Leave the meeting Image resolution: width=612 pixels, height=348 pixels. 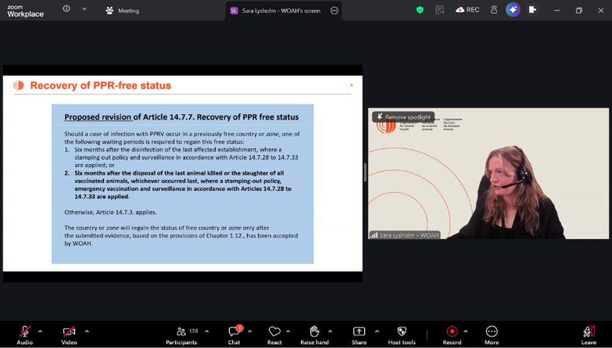[589, 334]
